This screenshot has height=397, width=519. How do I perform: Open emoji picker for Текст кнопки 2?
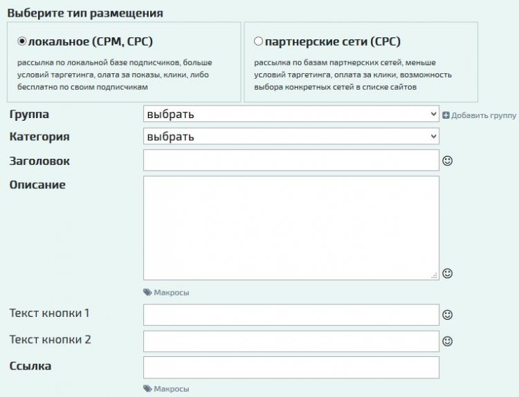pyautogui.click(x=447, y=341)
